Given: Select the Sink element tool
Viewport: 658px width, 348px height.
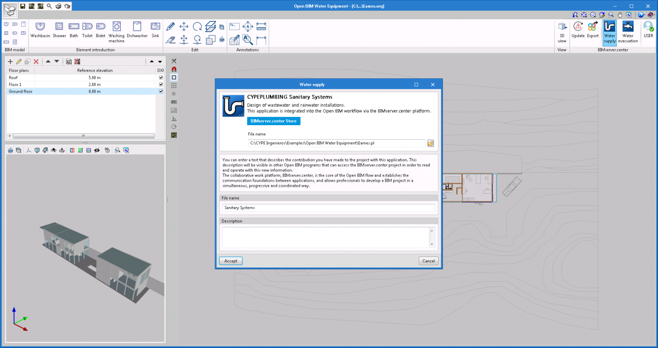Looking at the screenshot, I should (155, 30).
